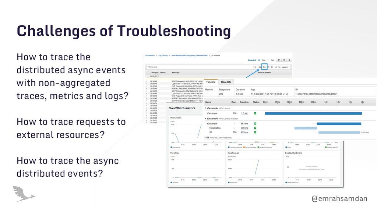
Task: Click the DeadLetterErrors metric chart
Action: tap(312, 168)
